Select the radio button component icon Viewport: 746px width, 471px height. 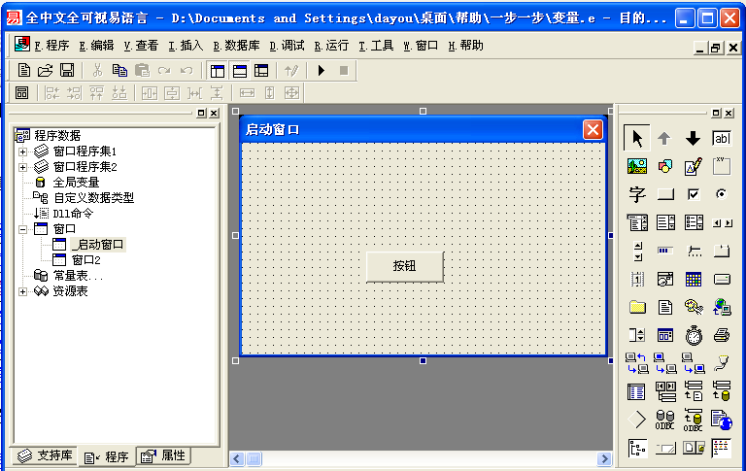(x=722, y=194)
